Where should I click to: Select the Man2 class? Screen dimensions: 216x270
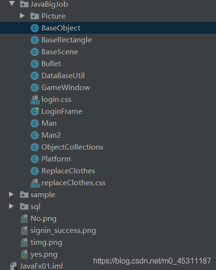point(51,135)
